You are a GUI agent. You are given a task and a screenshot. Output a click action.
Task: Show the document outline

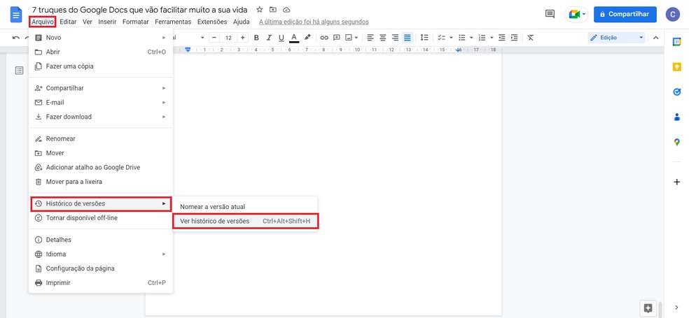pyautogui.click(x=20, y=70)
